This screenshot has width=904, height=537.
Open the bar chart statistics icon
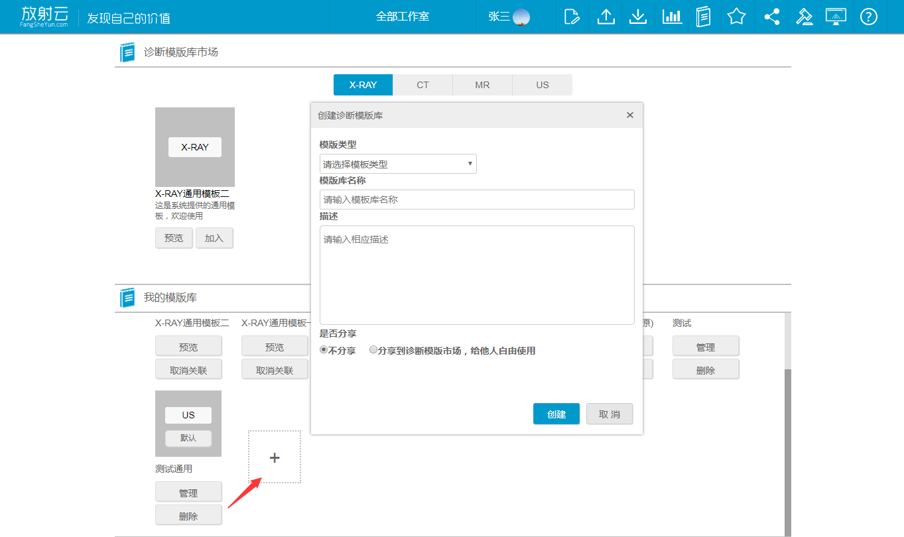(x=672, y=17)
